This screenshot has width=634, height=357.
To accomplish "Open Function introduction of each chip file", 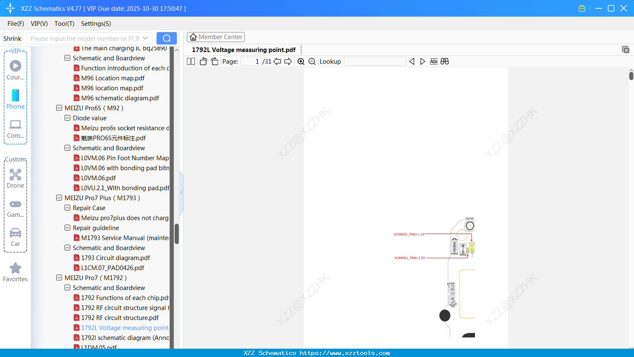I will [x=125, y=68].
